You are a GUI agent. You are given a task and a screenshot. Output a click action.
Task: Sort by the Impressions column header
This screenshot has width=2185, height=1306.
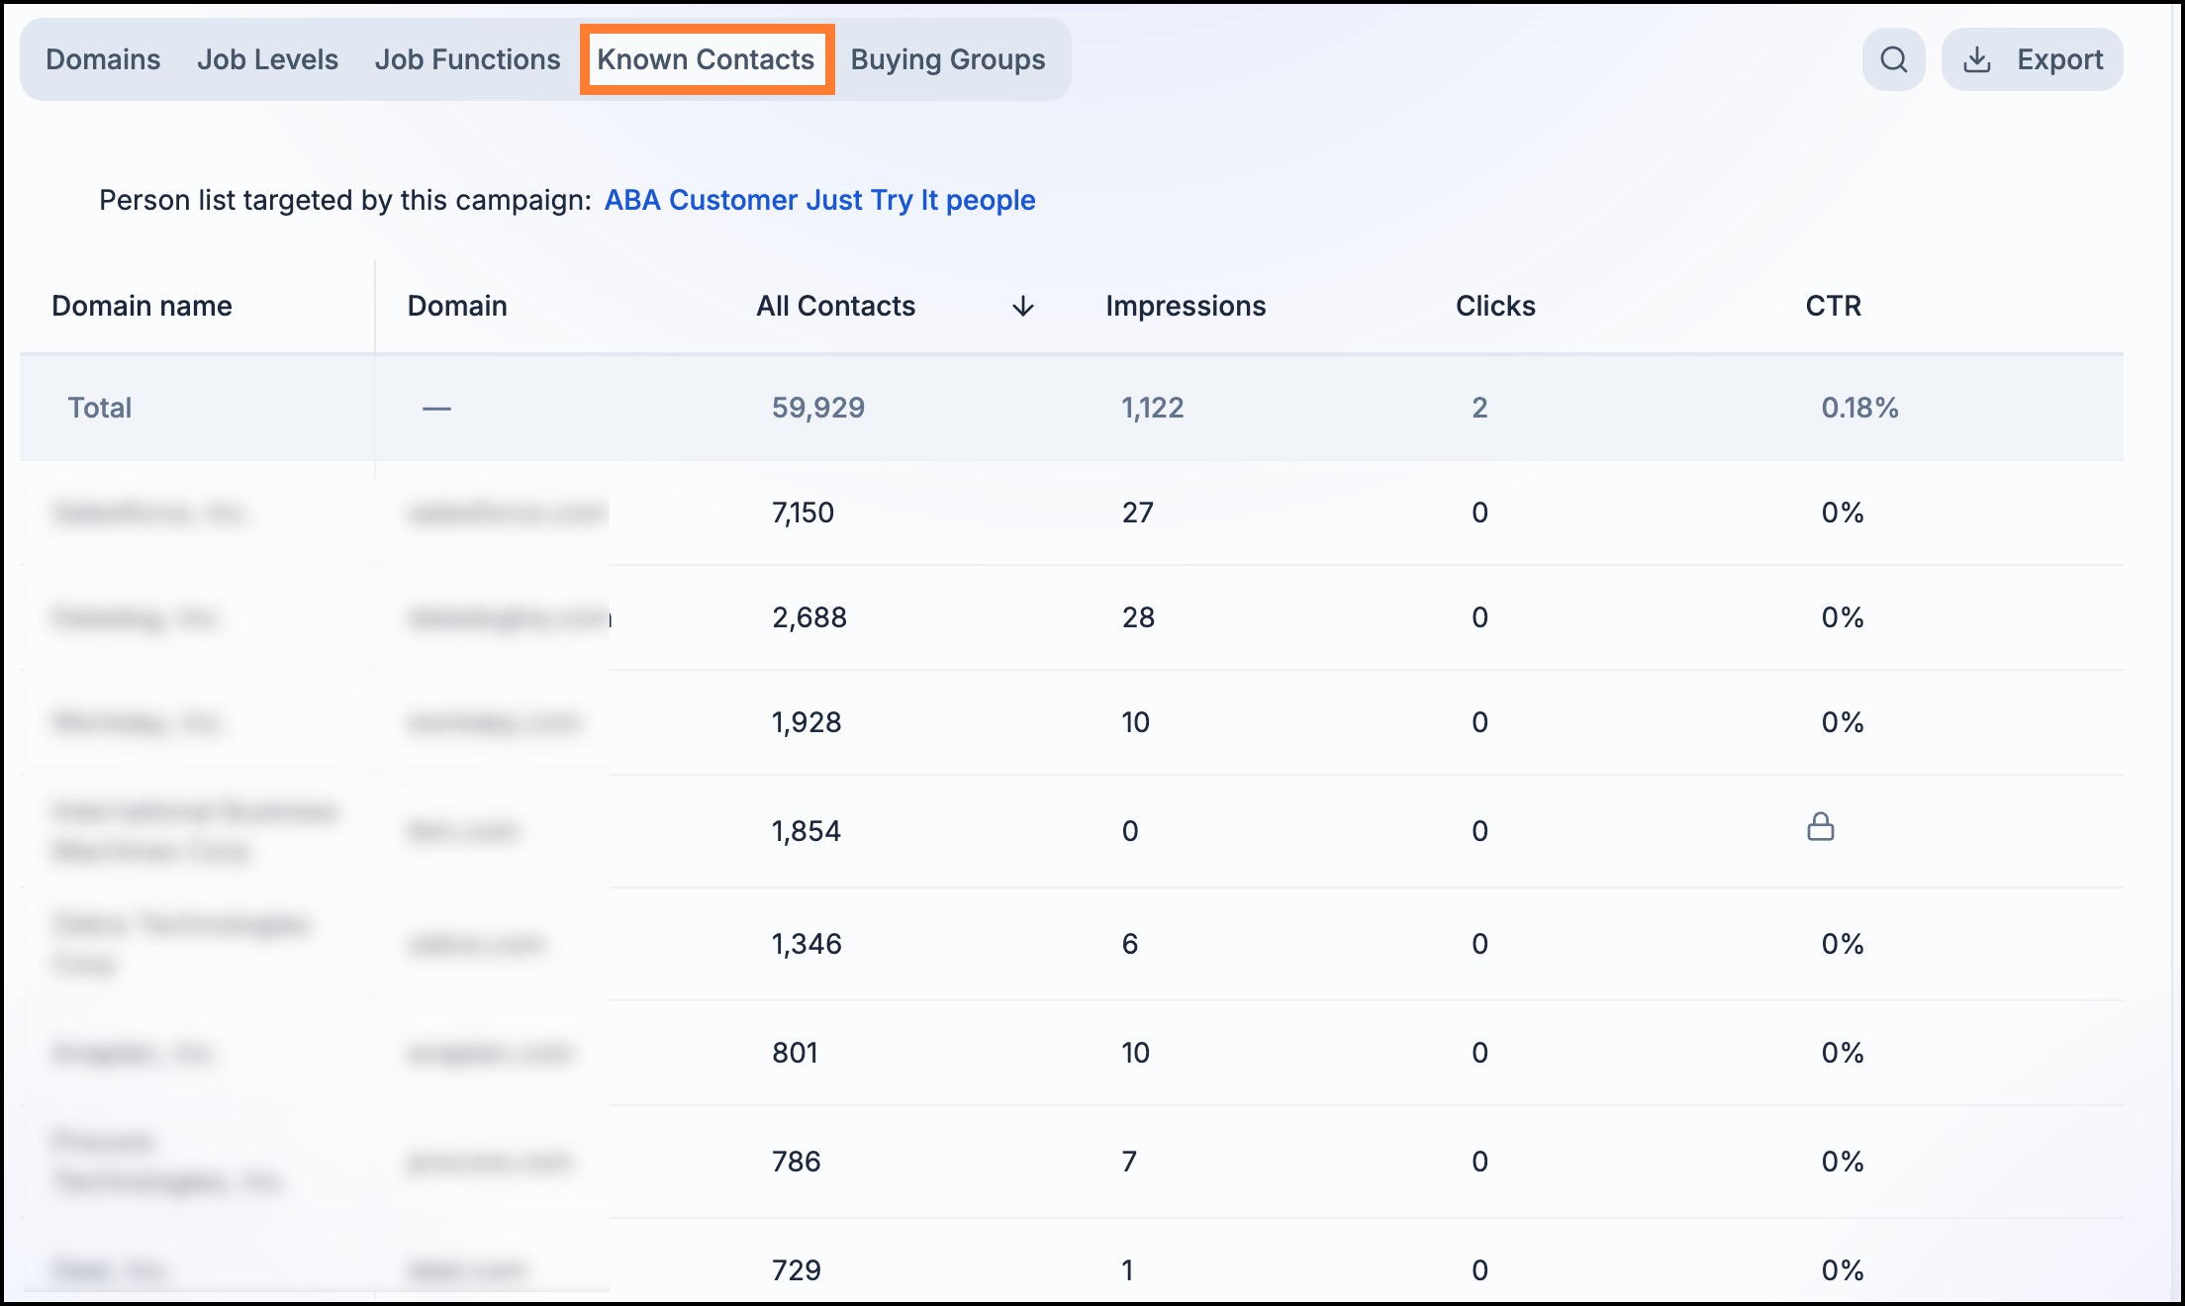tap(1186, 306)
